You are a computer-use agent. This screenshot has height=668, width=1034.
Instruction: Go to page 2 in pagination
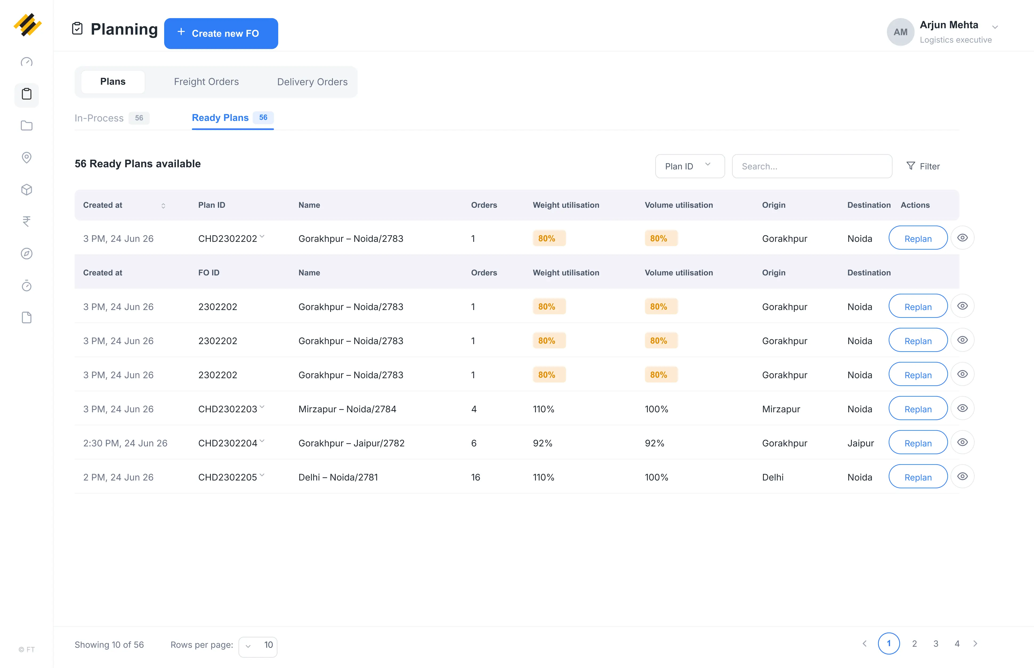914,644
